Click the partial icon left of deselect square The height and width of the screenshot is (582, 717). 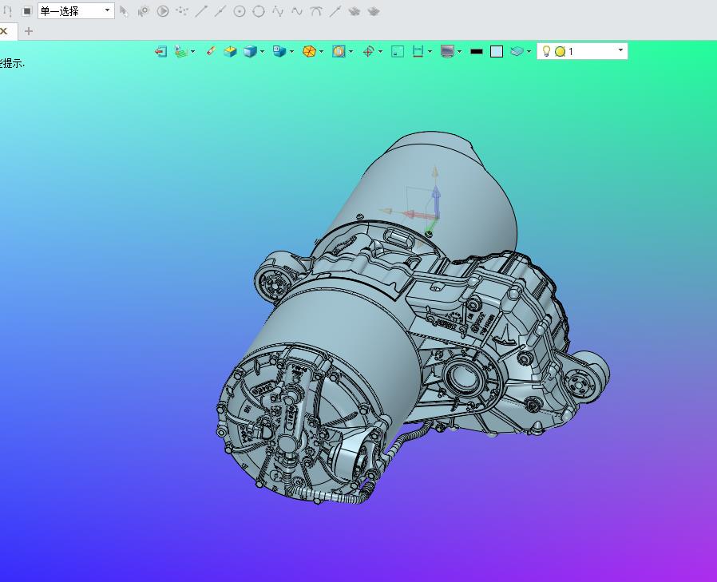pyautogui.click(x=6, y=11)
